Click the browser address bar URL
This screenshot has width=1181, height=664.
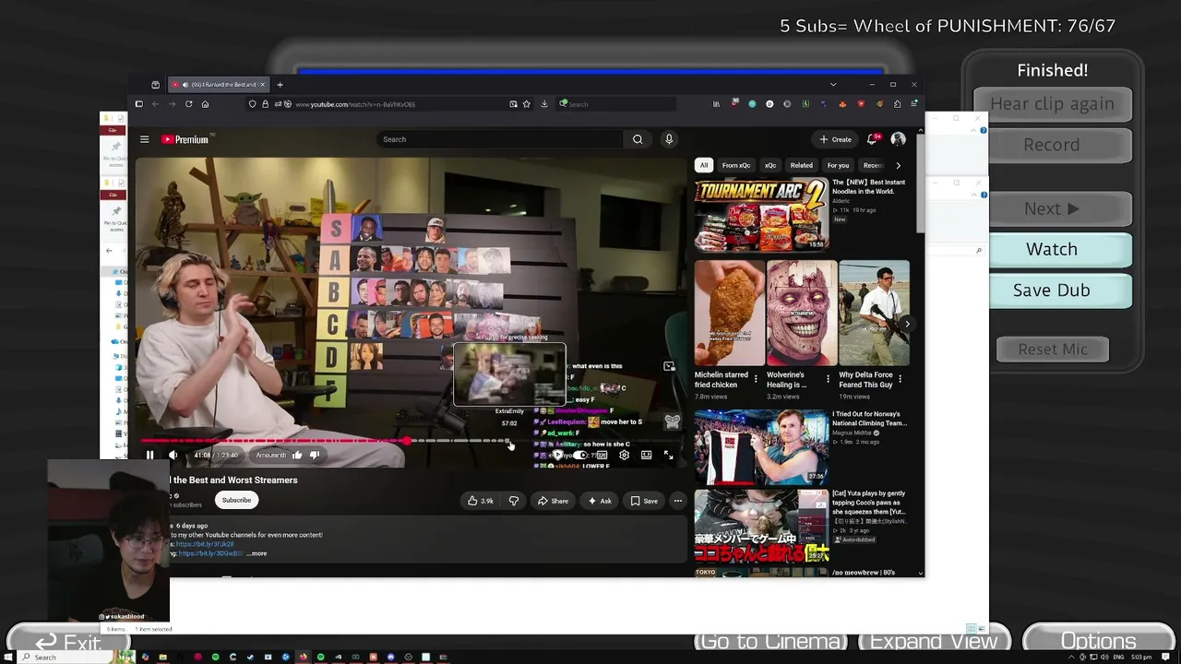click(355, 104)
